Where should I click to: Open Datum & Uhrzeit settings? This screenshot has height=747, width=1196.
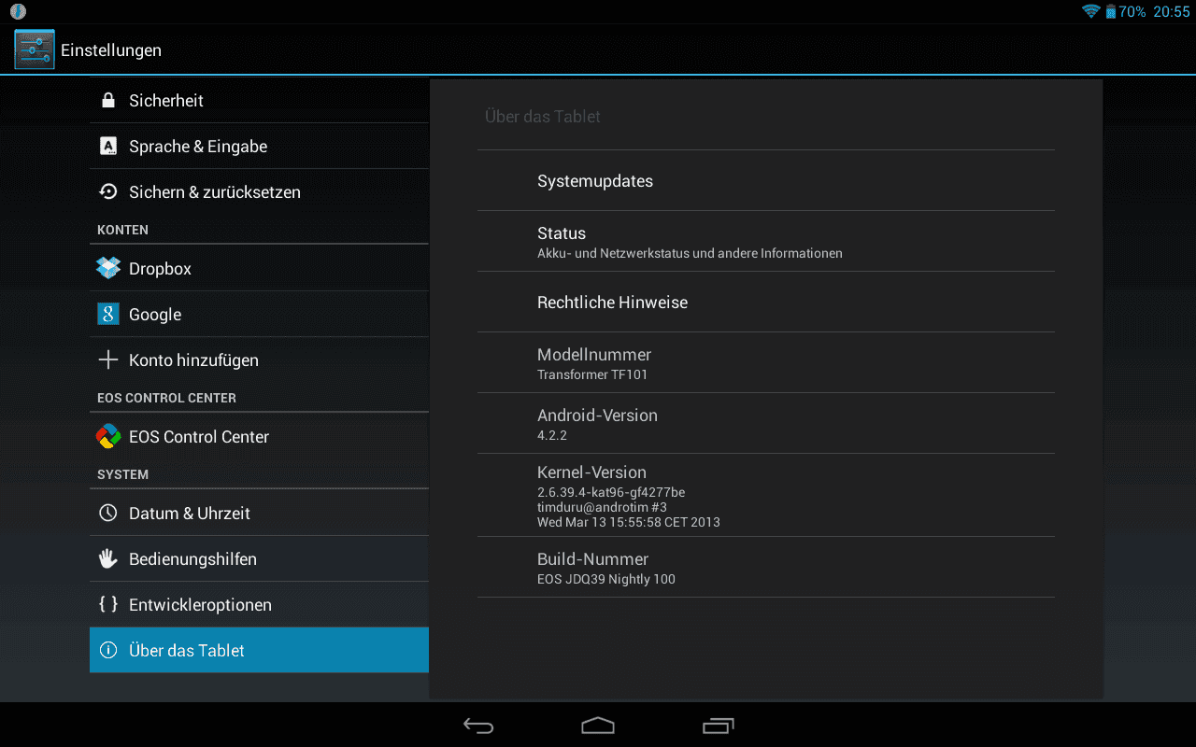[x=259, y=513]
